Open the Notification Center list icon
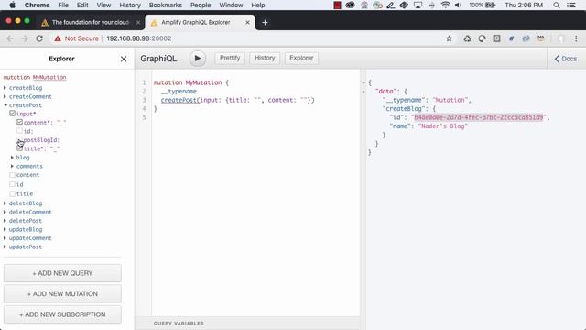Viewport: 586px width, 330px height. (571, 5)
